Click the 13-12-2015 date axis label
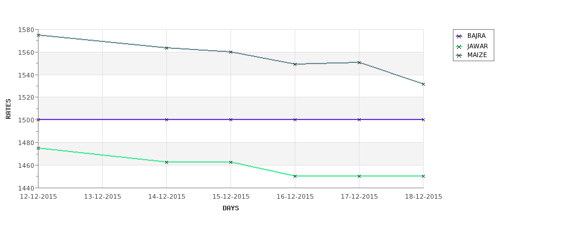The width and height of the screenshot is (569, 250). 103,197
